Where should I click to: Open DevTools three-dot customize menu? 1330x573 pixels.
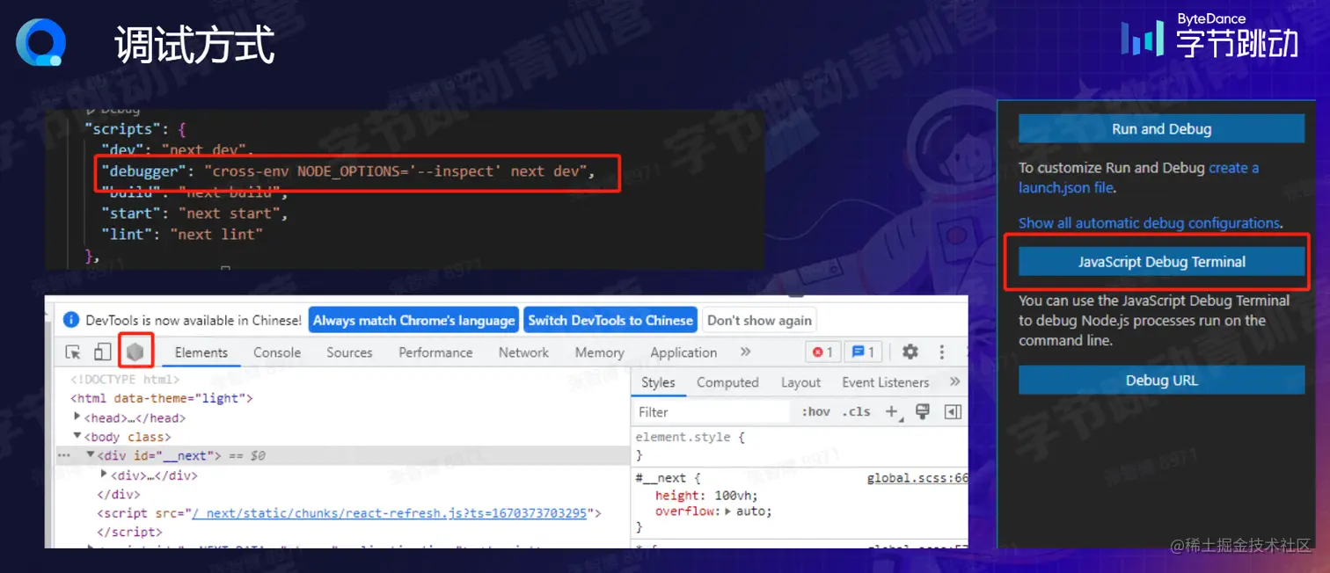coord(942,352)
